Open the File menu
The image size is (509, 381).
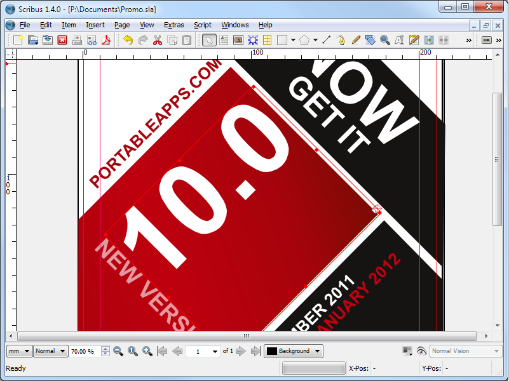pos(25,25)
